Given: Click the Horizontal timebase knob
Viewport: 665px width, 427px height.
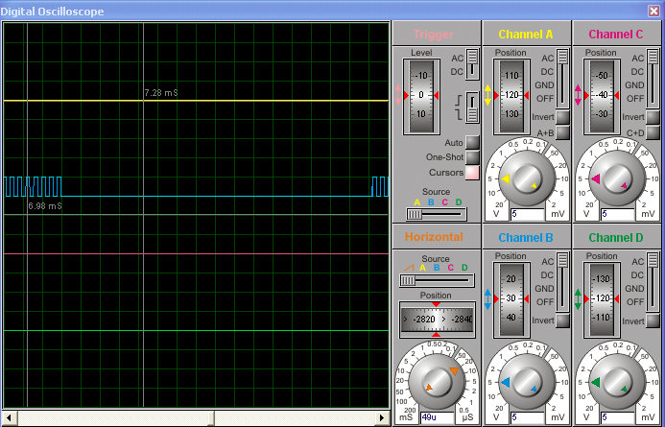Looking at the screenshot, I should (437, 381).
